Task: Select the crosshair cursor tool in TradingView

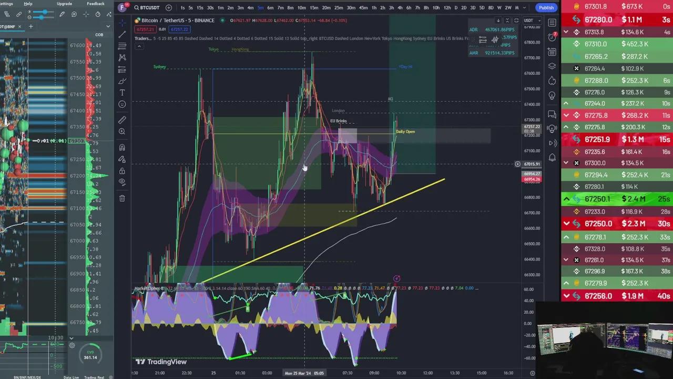Action: (122, 23)
